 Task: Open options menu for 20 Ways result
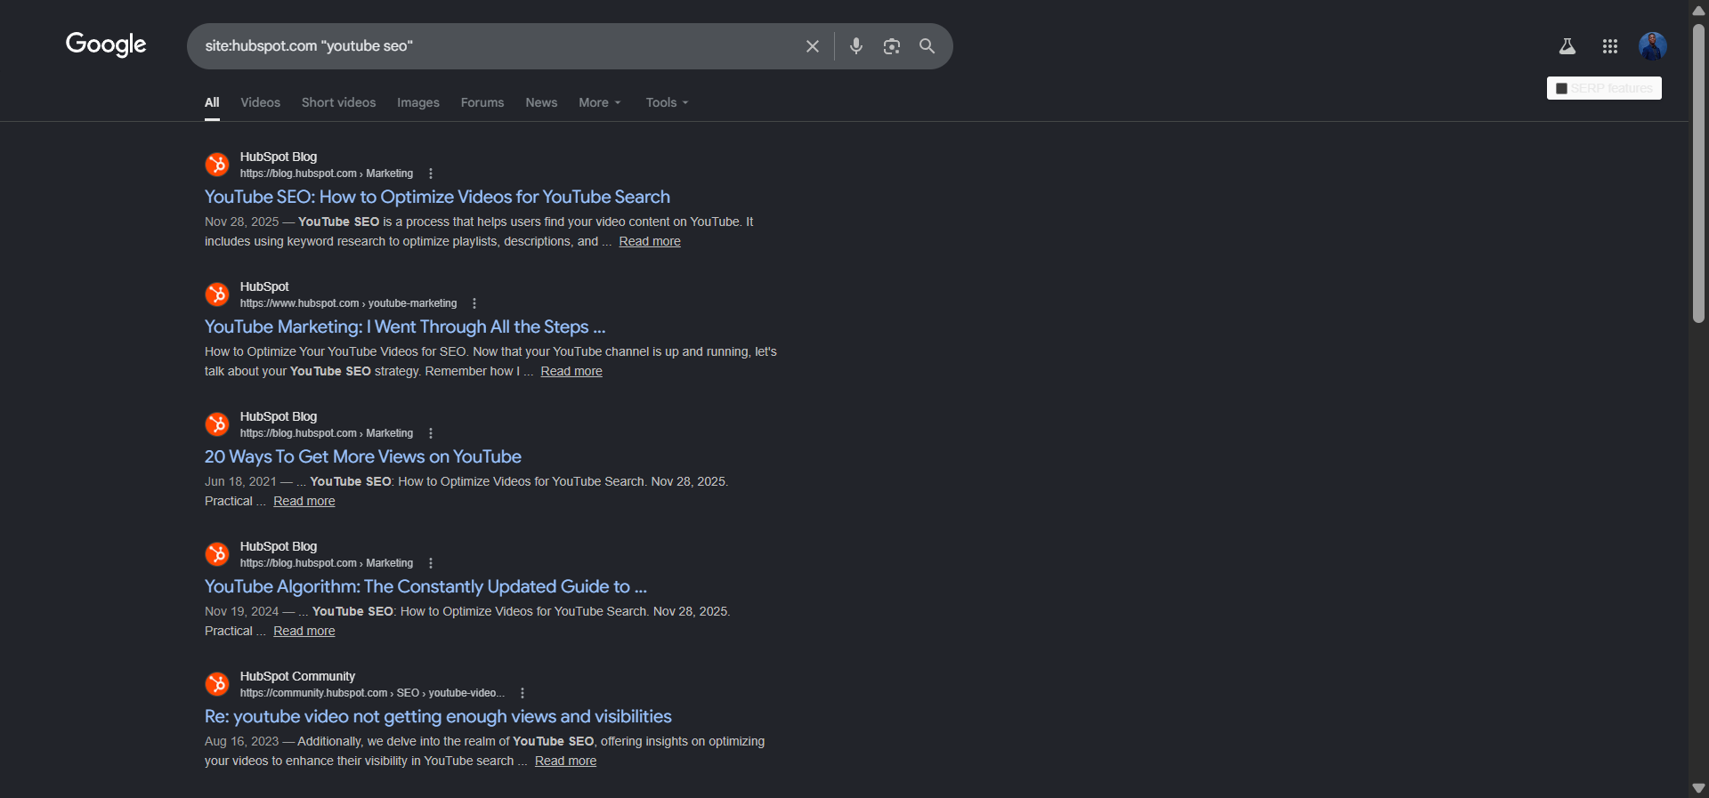(x=431, y=433)
